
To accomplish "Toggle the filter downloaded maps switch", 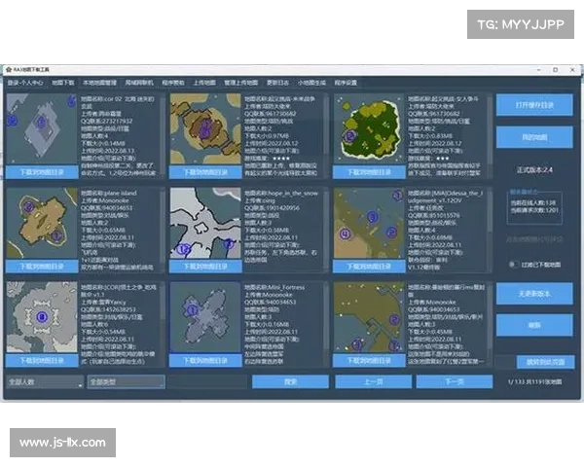I will click(514, 265).
